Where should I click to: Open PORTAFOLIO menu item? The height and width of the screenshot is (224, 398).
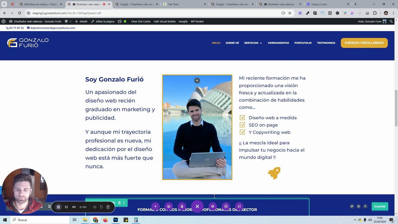[303, 43]
